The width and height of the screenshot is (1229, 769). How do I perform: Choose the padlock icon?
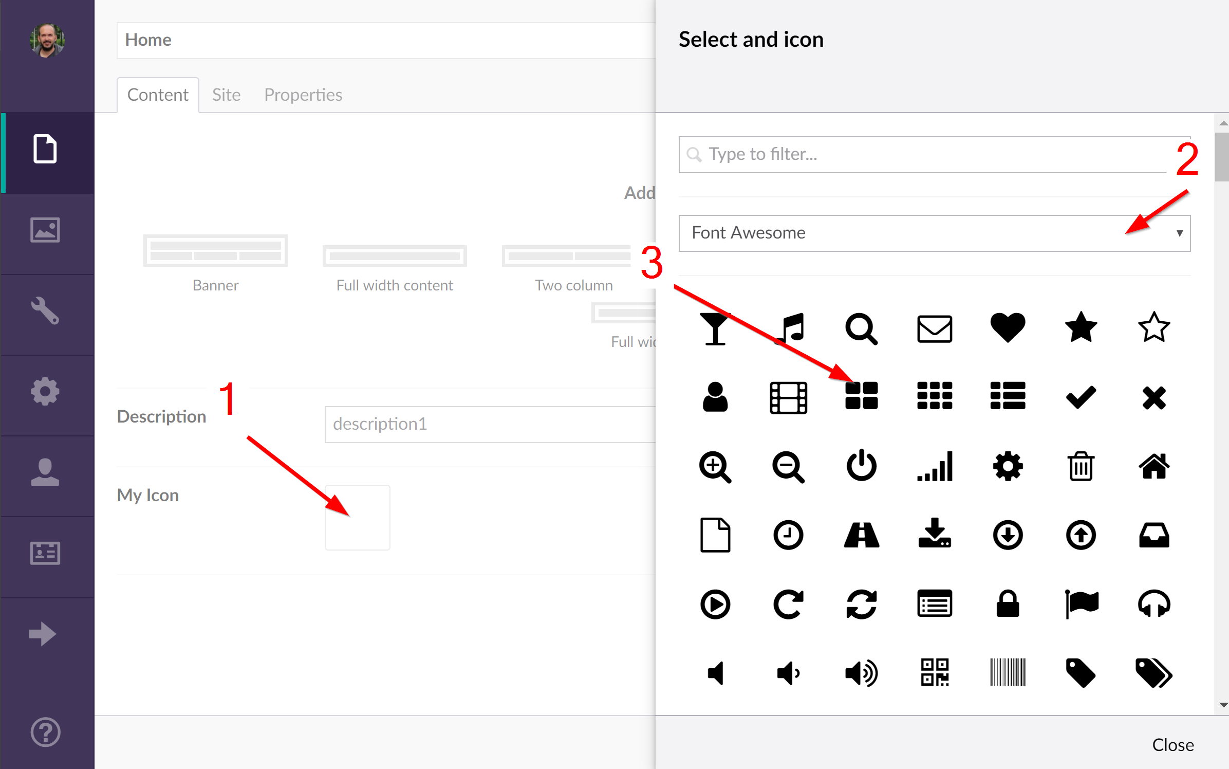[x=1008, y=603]
